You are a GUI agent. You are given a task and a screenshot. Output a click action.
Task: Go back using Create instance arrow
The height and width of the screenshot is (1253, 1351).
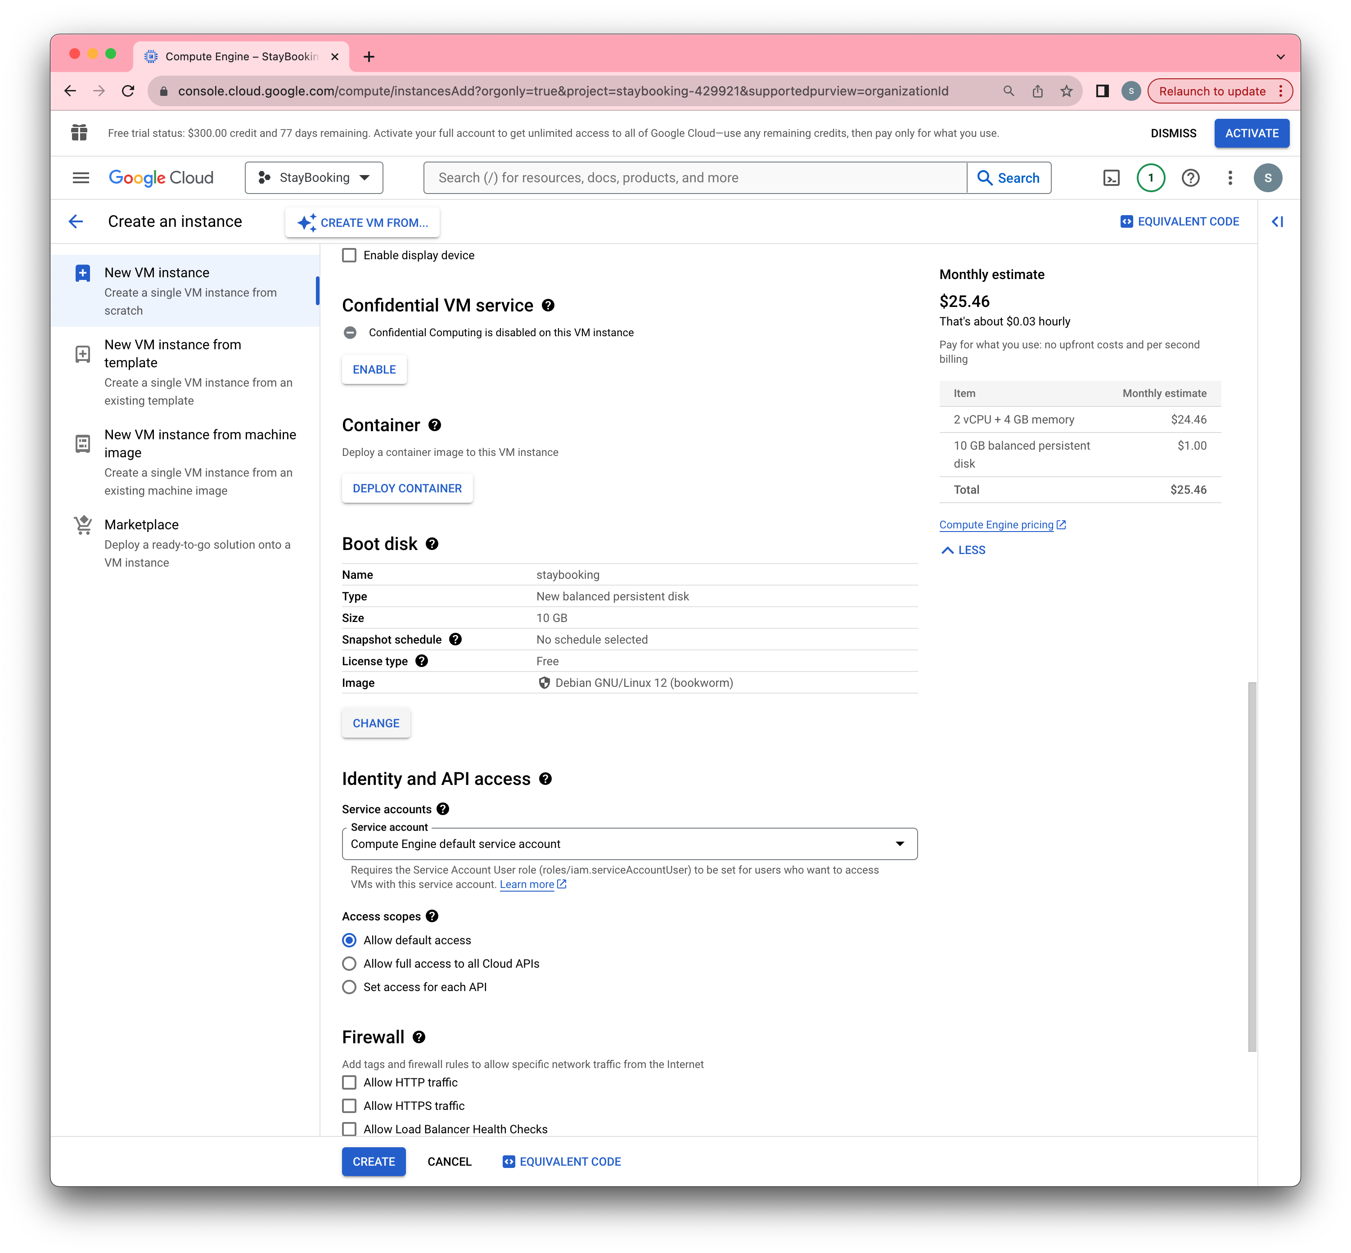click(76, 222)
